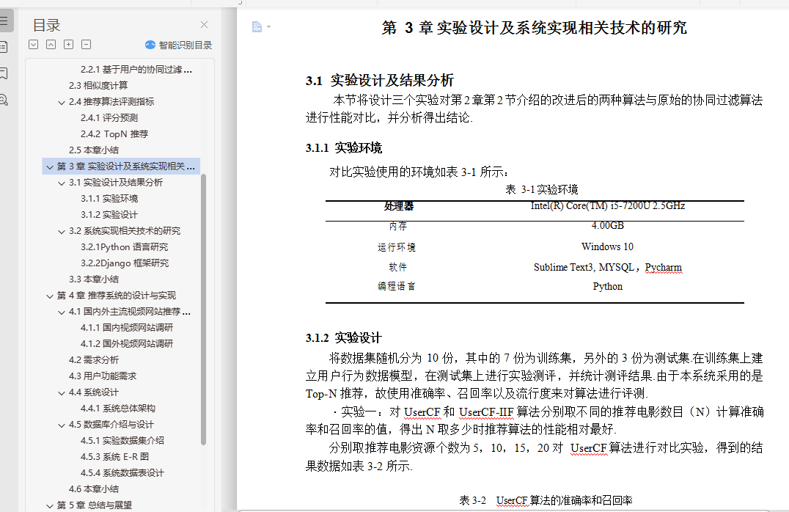The image size is (789, 512).
Task: Click heading 3.1.1 实验环境 in document
Action: (344, 148)
